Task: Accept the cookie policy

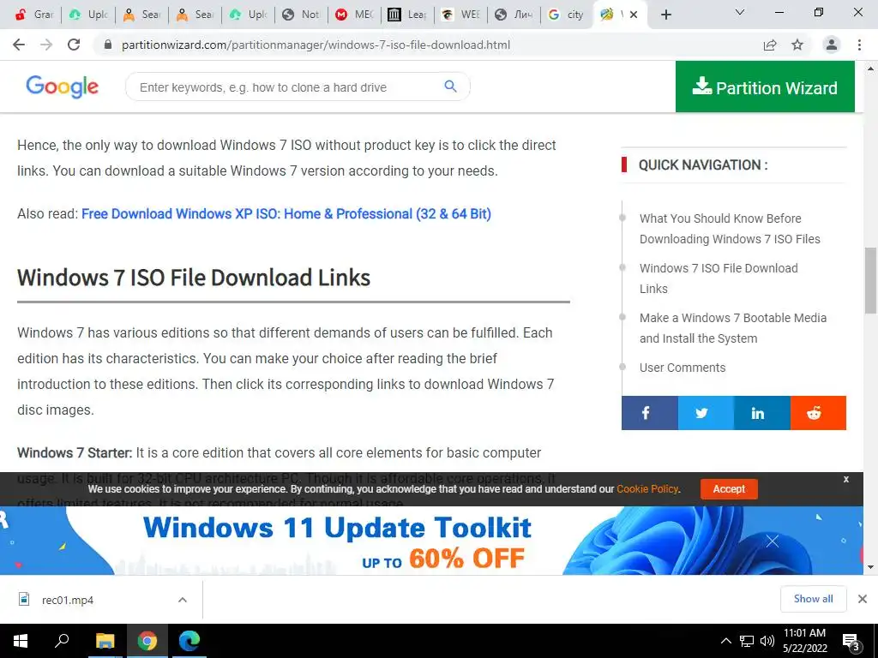Action: coord(729,489)
